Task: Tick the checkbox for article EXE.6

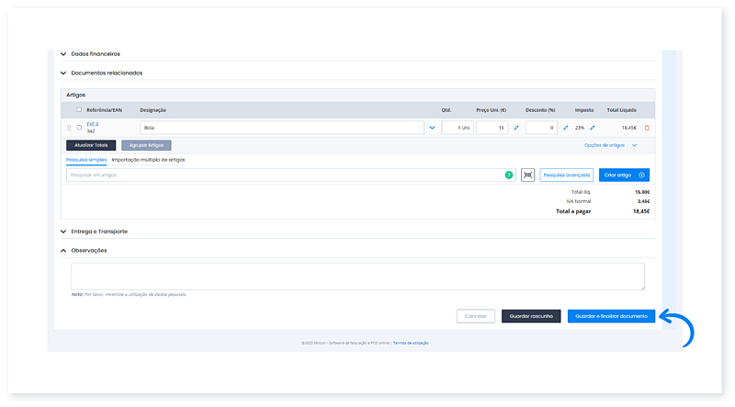Action: pos(79,128)
